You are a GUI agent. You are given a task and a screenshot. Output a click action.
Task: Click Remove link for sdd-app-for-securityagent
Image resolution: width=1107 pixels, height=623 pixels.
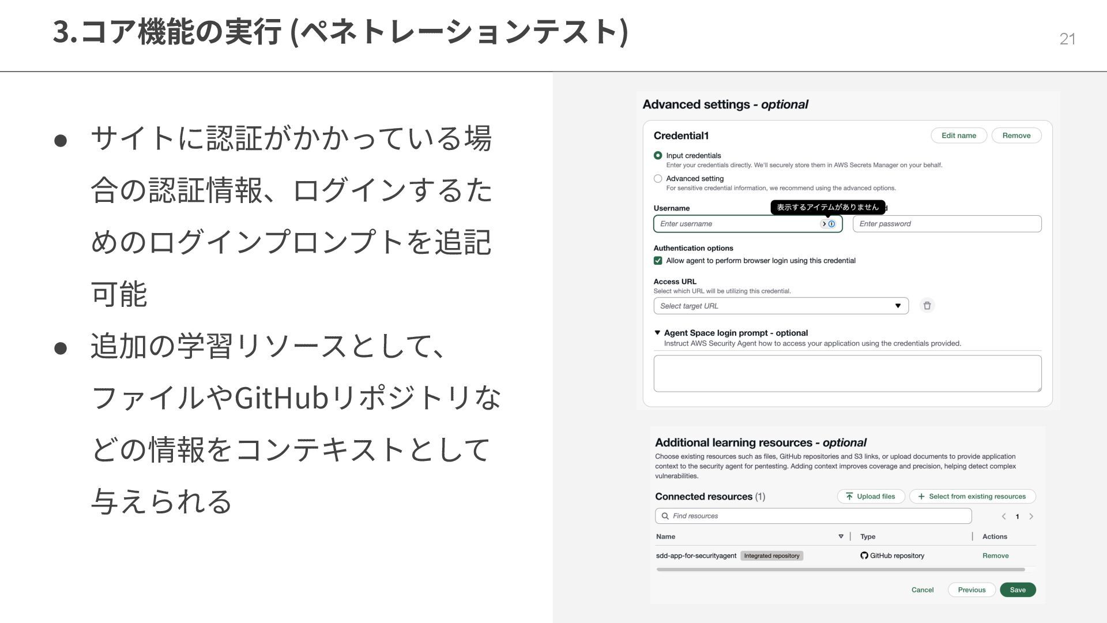coord(995,556)
